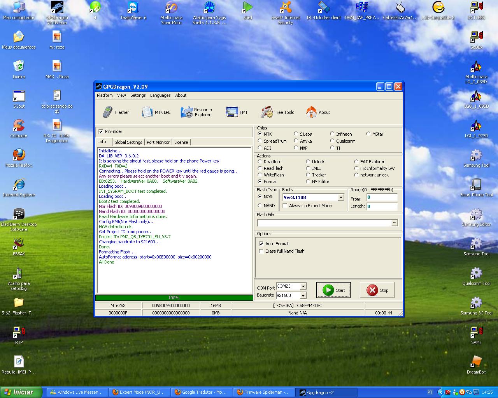The height and width of the screenshot is (398, 498).
Task: Enable Erase full Nand Flash
Action: point(261,251)
